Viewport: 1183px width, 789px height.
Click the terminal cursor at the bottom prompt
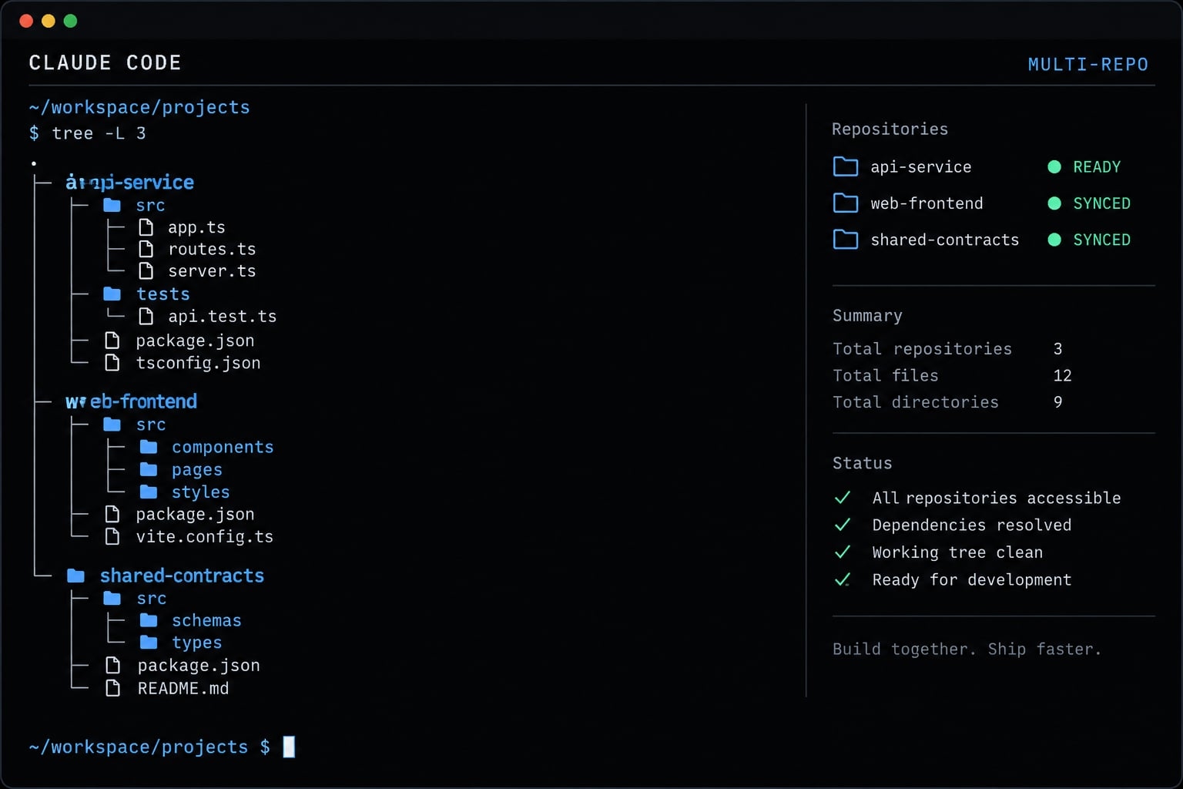289,747
